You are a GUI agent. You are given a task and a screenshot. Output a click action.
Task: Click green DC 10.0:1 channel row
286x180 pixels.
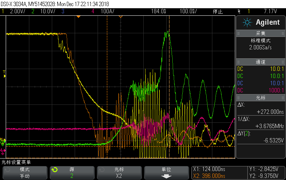[x=261, y=76]
